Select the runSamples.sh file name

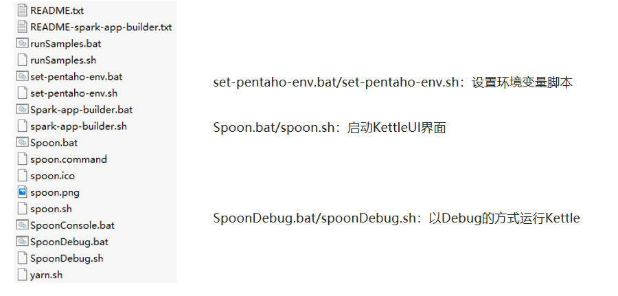pos(63,60)
